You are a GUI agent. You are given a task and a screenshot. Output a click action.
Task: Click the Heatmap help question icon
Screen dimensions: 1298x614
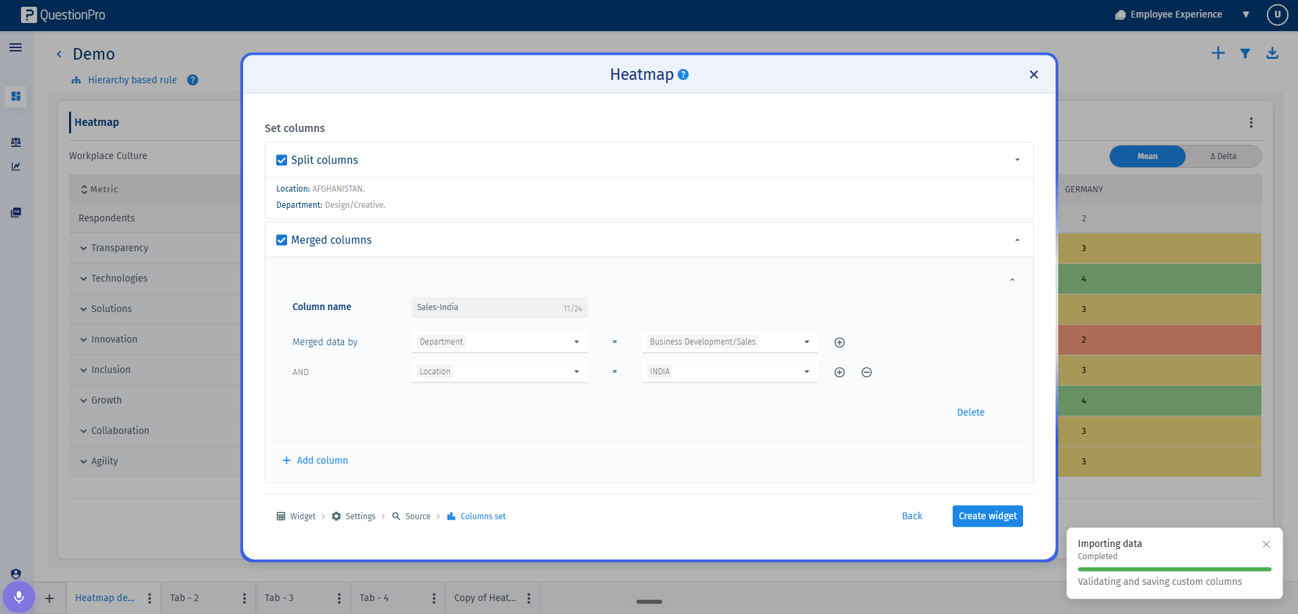[x=683, y=74]
